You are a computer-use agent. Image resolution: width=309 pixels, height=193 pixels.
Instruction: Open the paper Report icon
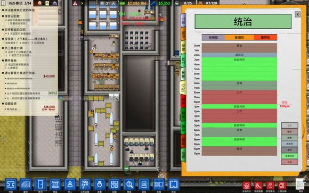(300, 184)
